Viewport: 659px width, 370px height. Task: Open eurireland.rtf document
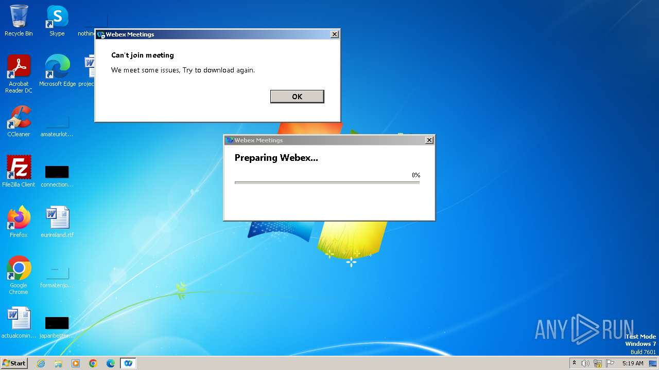57,222
